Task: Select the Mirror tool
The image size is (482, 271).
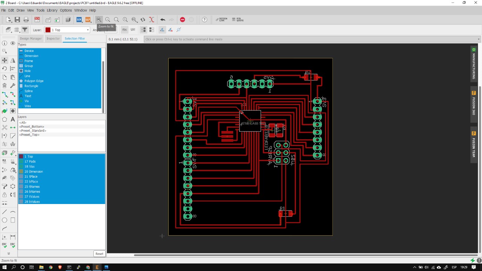Action: coord(13,60)
